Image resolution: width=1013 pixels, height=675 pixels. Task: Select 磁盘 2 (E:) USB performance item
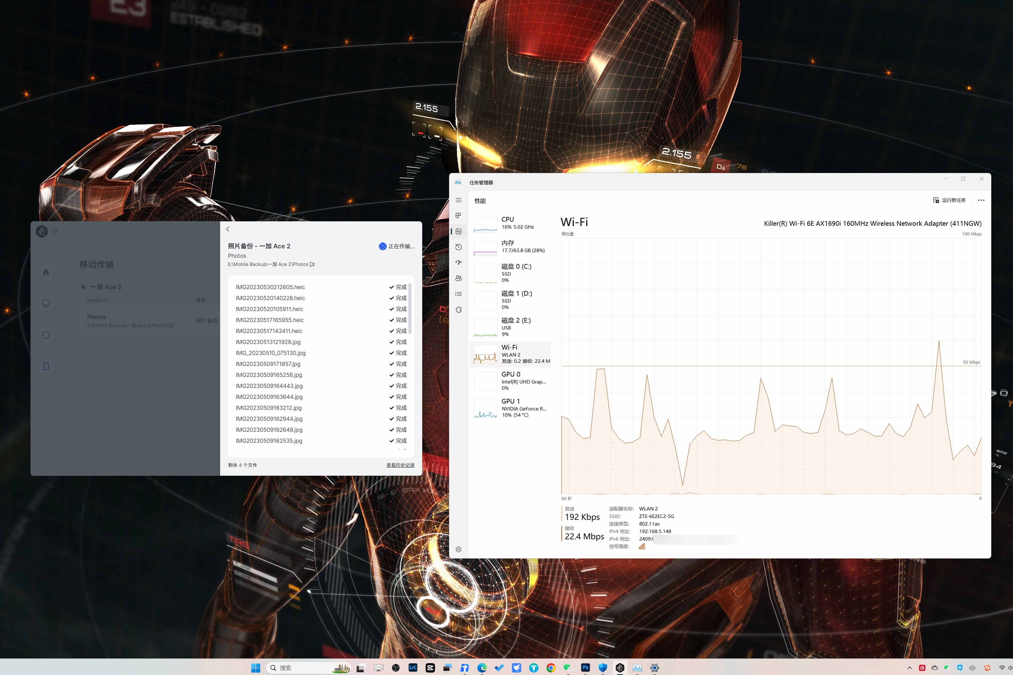[511, 327]
